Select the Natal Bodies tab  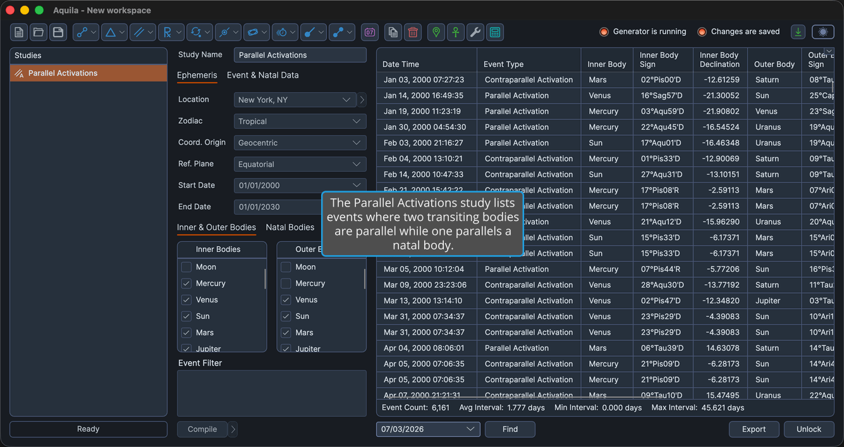(290, 227)
